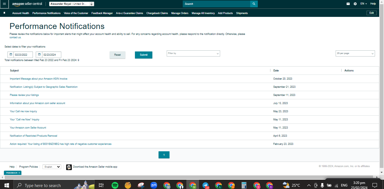Open Add Products
This screenshot has width=384, height=189.
point(225,13)
